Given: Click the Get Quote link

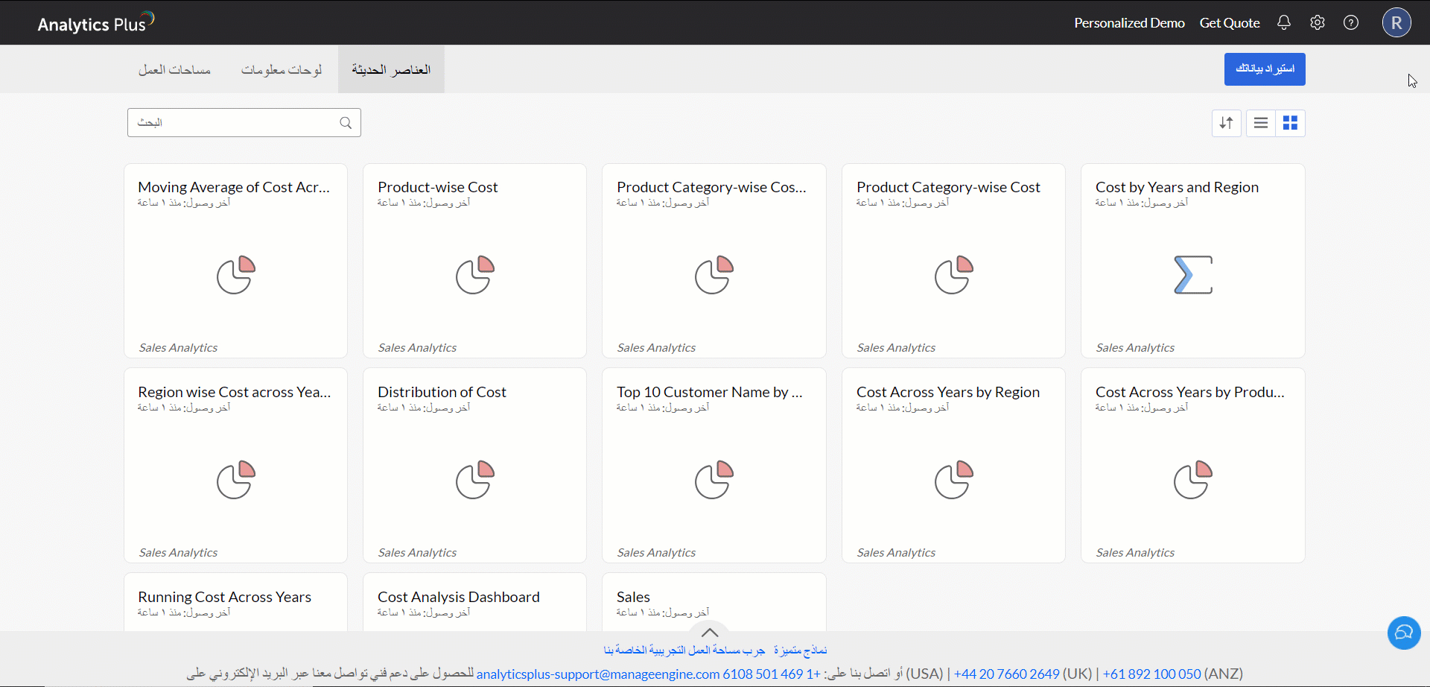Looking at the screenshot, I should click(1229, 23).
